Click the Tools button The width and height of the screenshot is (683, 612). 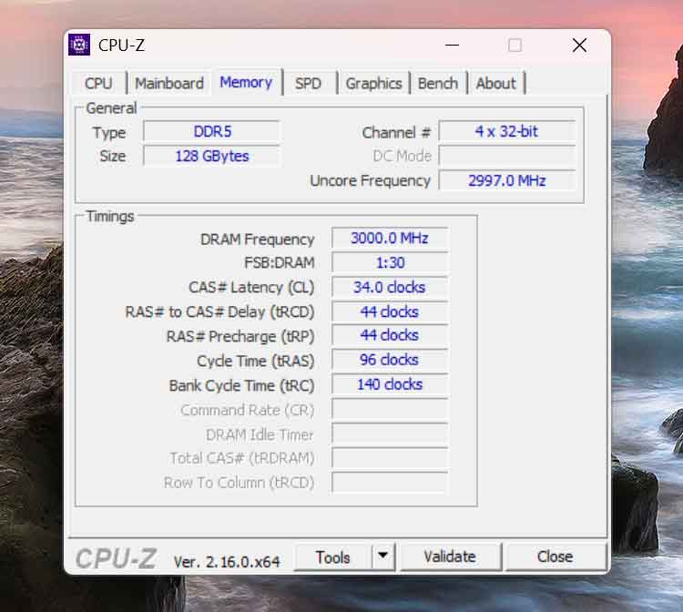pyautogui.click(x=332, y=556)
